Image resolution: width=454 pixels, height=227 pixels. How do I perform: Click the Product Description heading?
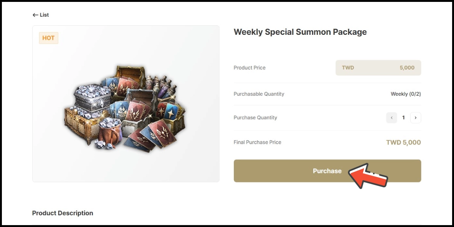point(62,213)
